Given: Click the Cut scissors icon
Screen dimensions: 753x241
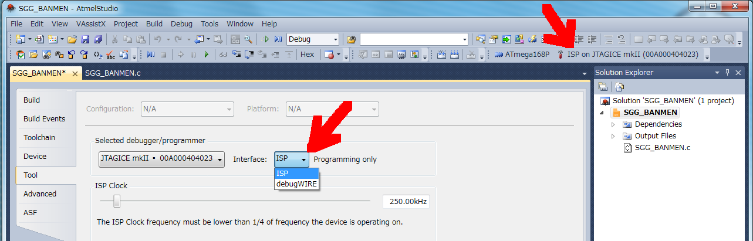Looking at the screenshot, I should (115, 39).
